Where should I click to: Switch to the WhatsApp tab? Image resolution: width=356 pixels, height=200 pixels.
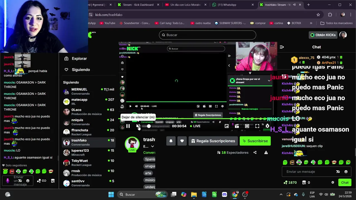(233, 5)
